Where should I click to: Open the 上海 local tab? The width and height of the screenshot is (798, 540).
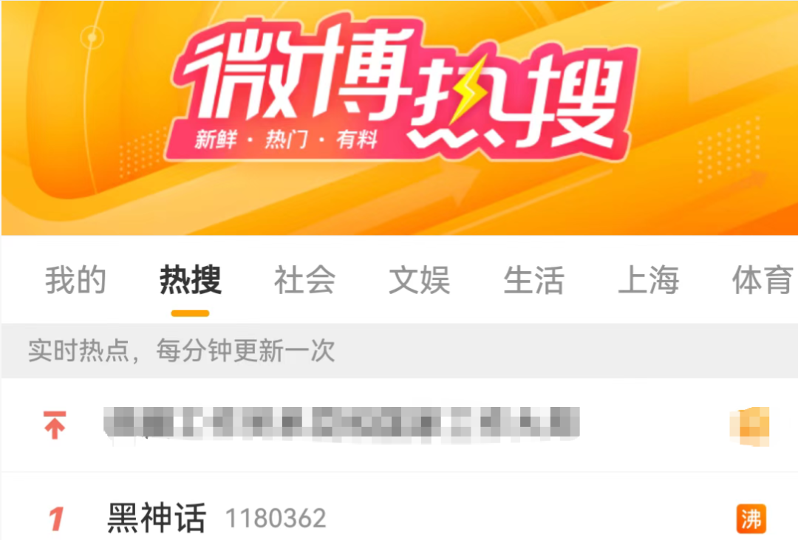[x=649, y=280]
